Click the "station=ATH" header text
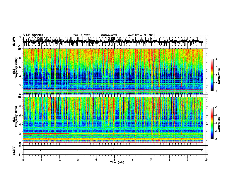 coord(109,35)
